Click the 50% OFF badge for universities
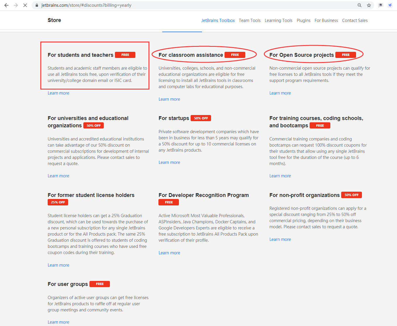This screenshot has height=326, width=397. [94, 126]
